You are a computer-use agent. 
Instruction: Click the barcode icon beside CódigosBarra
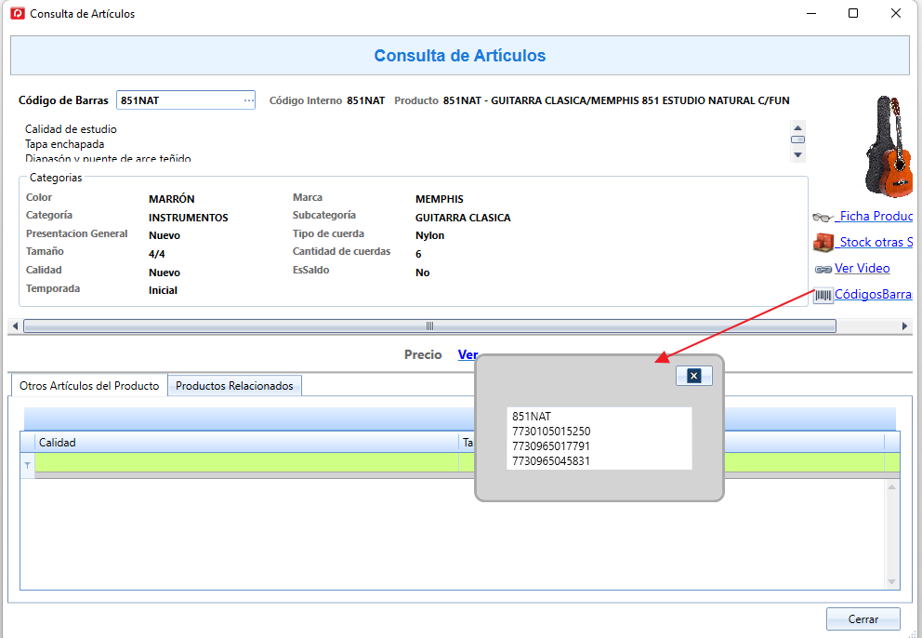point(823,295)
